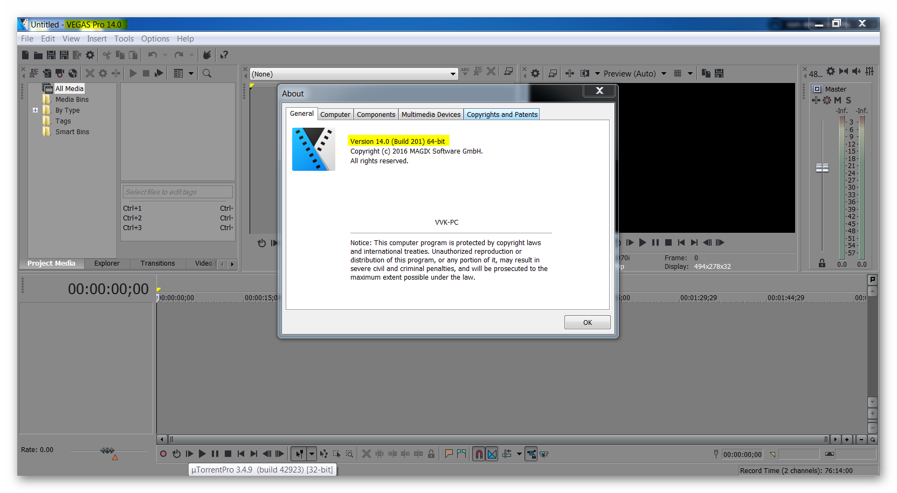The width and height of the screenshot is (897, 493).
Task: Click the Redo arrow icon
Action: tap(179, 55)
